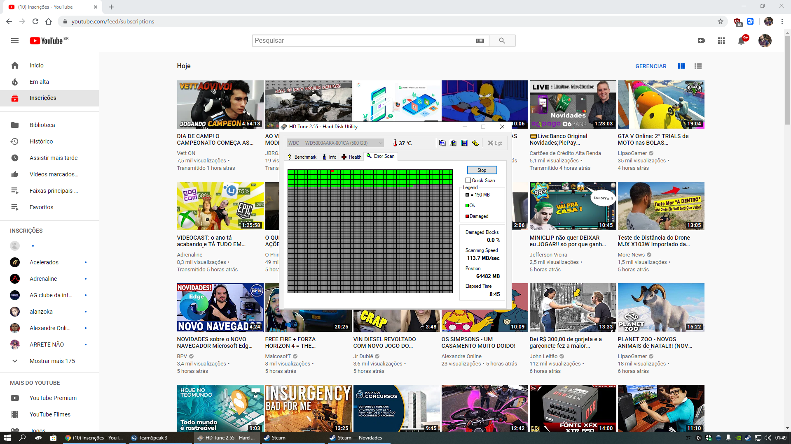Open Adrenaline channel in sidebar
The image size is (791, 444).
point(49,279)
